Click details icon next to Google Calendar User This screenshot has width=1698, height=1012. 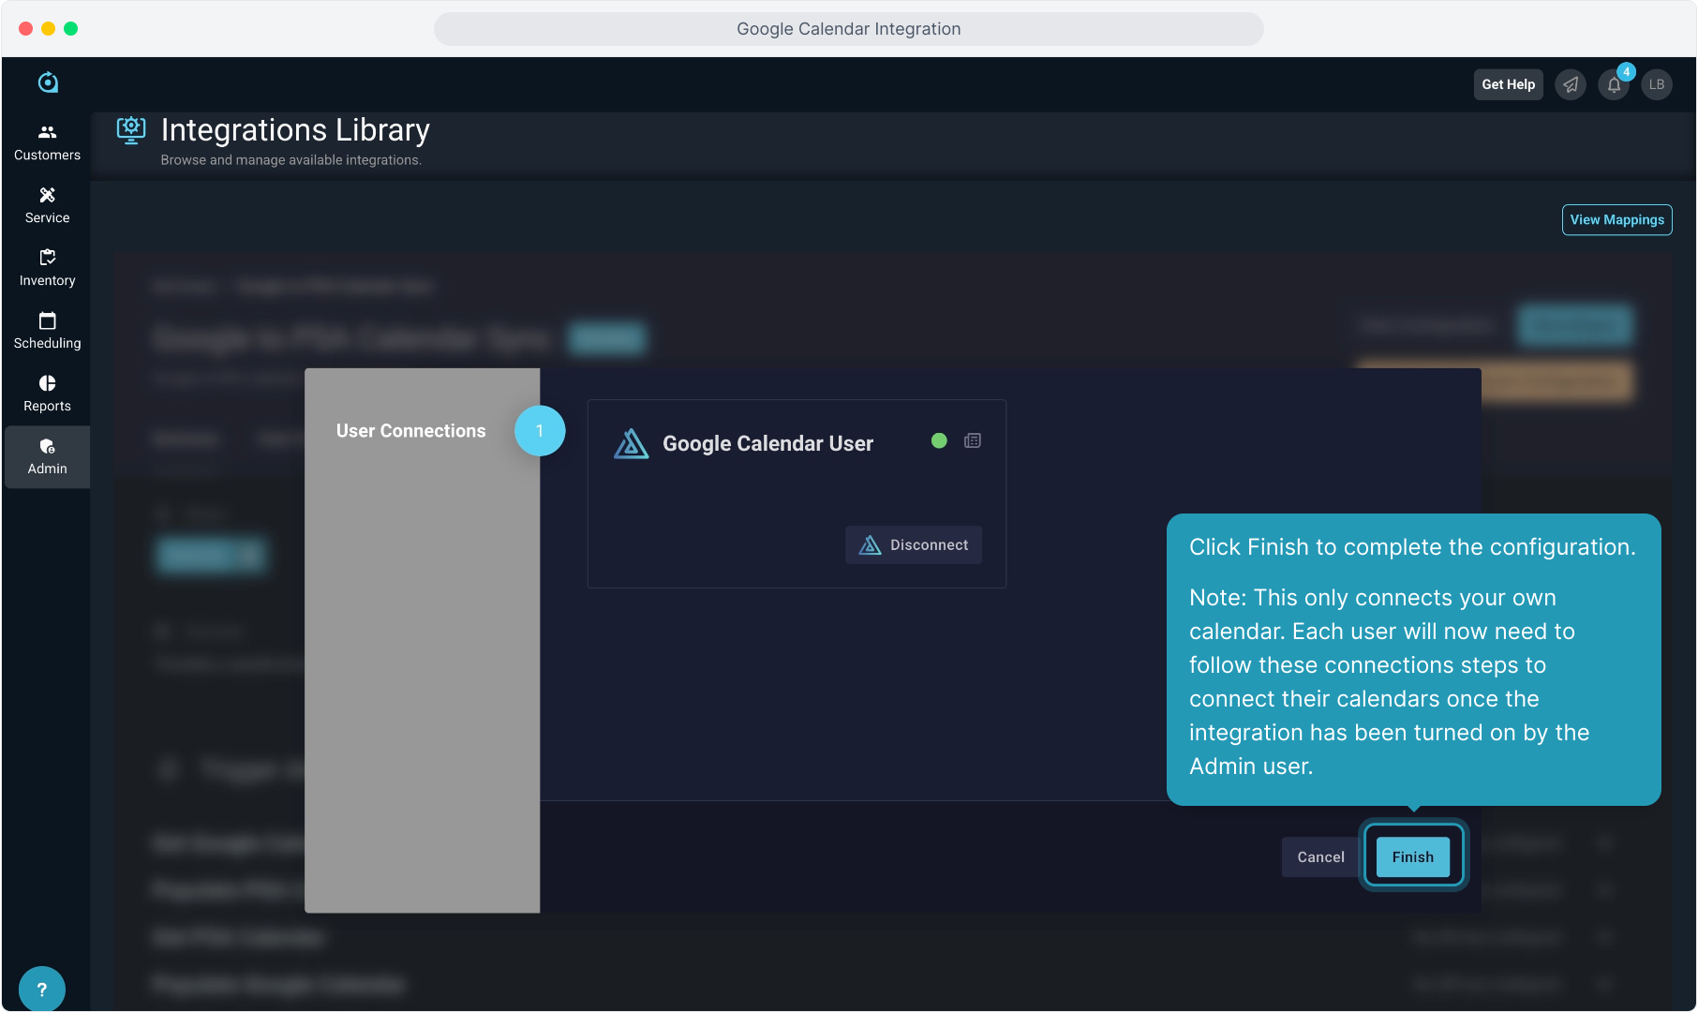point(973,440)
